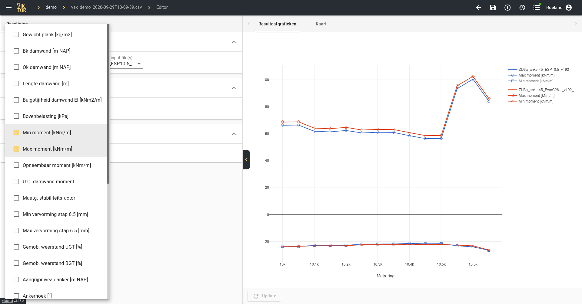Open the history clock icon
Screen dimensions: 582x304
(522, 8)
